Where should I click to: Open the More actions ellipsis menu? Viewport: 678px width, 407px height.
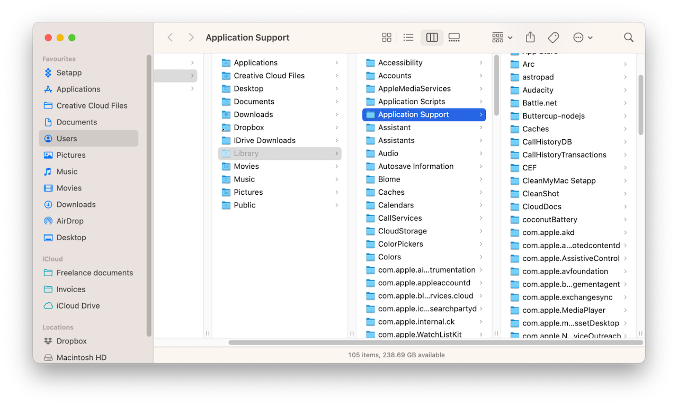[583, 38]
